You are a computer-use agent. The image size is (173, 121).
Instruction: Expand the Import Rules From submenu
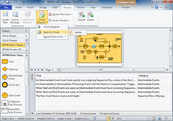tap(52, 37)
